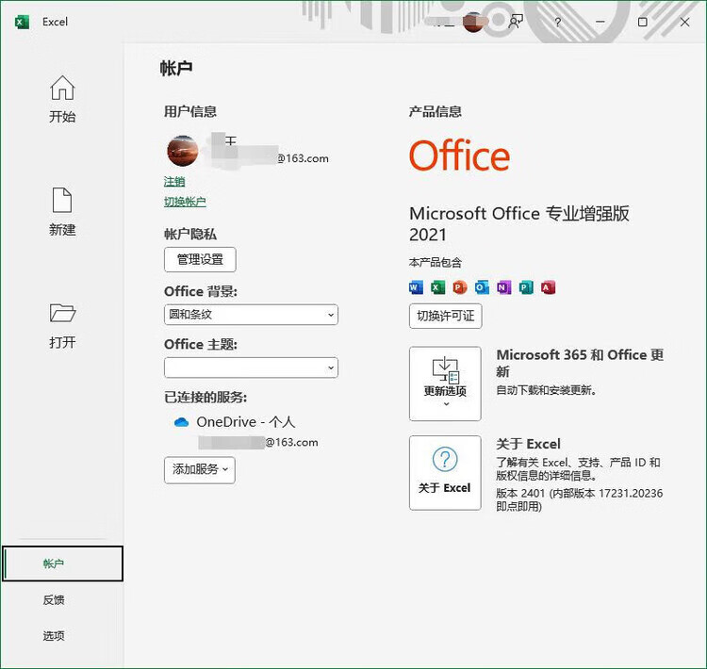Expand the 添加服务 dropdown button

coord(200,469)
